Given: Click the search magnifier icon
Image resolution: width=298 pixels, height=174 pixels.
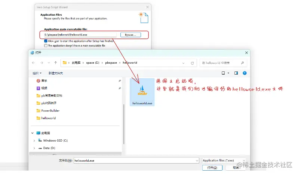Looking at the screenshot, I should tap(243, 63).
